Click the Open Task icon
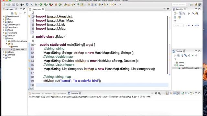 click(69, 5)
